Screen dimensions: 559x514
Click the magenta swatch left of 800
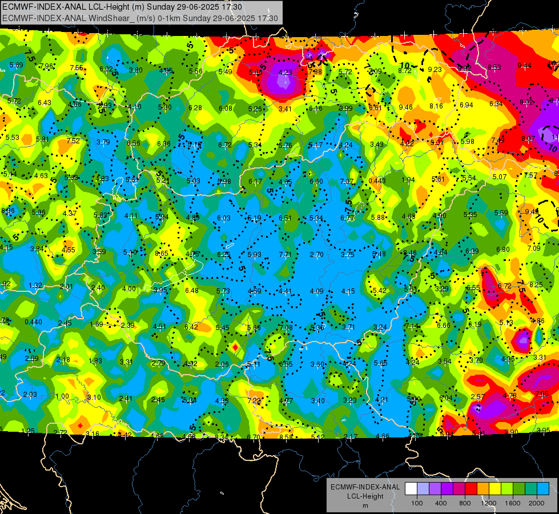tap(459, 489)
